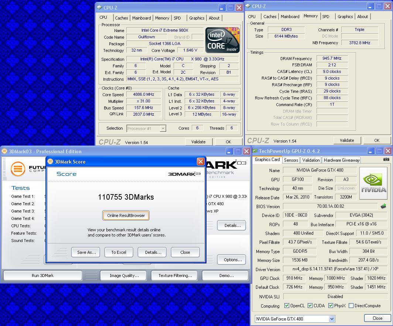
Task: Click the processor name Intel Core i7 Extreme 980X
Action: (165, 30)
